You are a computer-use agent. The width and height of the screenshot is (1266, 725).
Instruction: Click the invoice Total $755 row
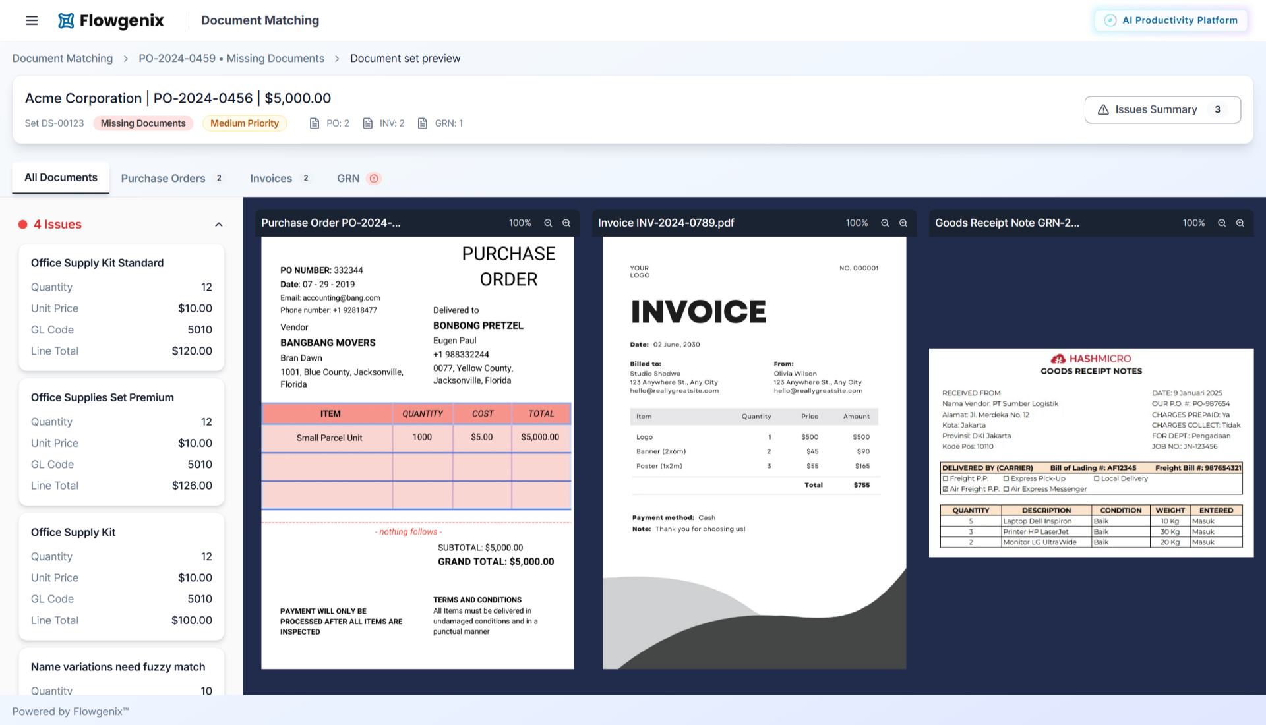point(755,485)
